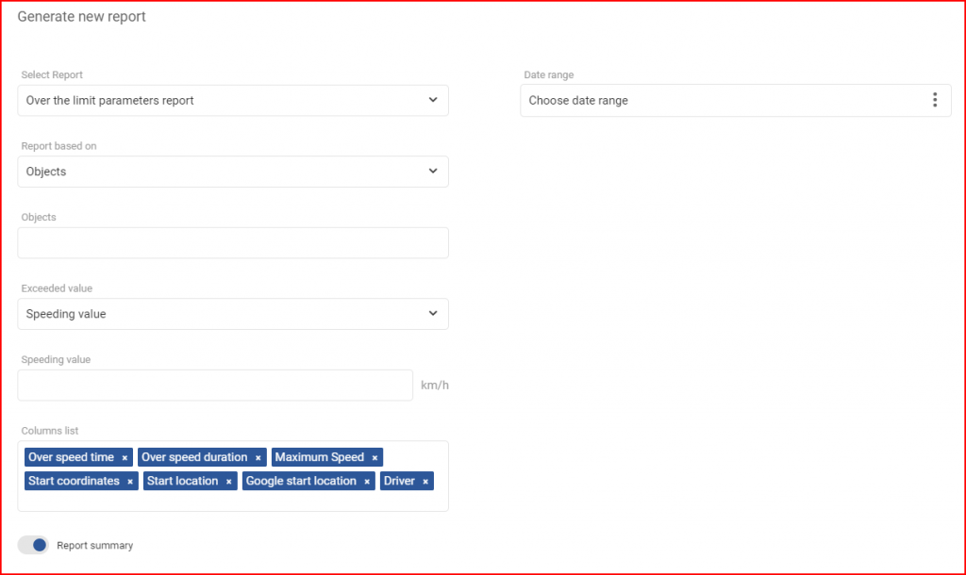
Task: Click the Objects input field
Action: pos(233,242)
